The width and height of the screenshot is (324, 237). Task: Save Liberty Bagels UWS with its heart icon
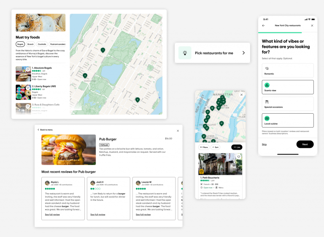click(x=28, y=88)
